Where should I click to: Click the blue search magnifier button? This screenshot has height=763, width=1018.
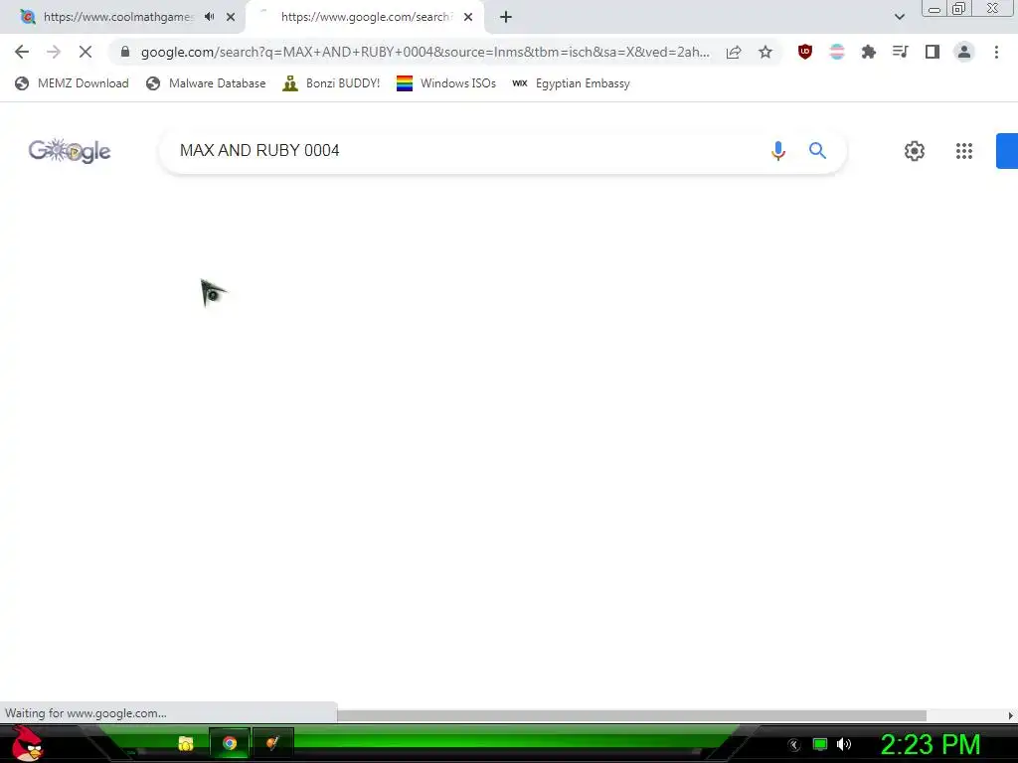[x=817, y=151]
